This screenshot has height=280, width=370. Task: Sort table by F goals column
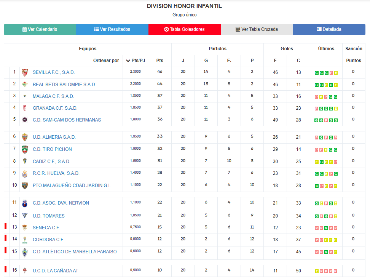pyautogui.click(x=275, y=61)
